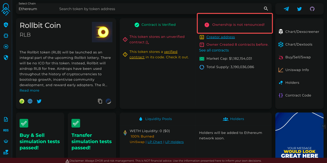Click the Total Supply circle icon
Image resolution: width=327 pixels, height=163 pixels.
point(202,67)
